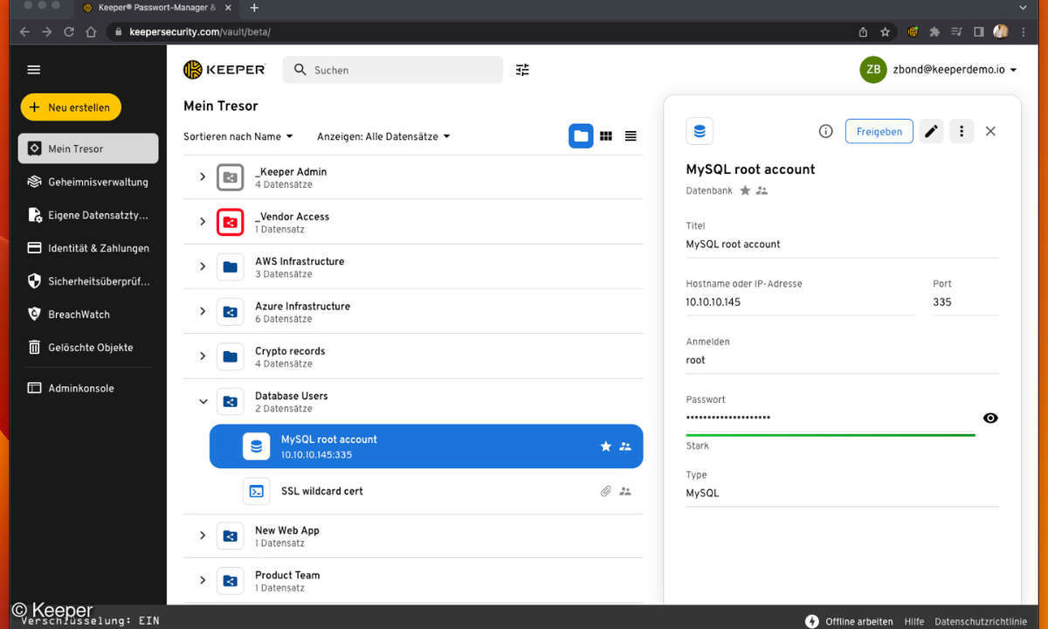Open Eigene Datensatztypen in sidebar
The height and width of the screenshot is (629, 1048).
pos(88,215)
